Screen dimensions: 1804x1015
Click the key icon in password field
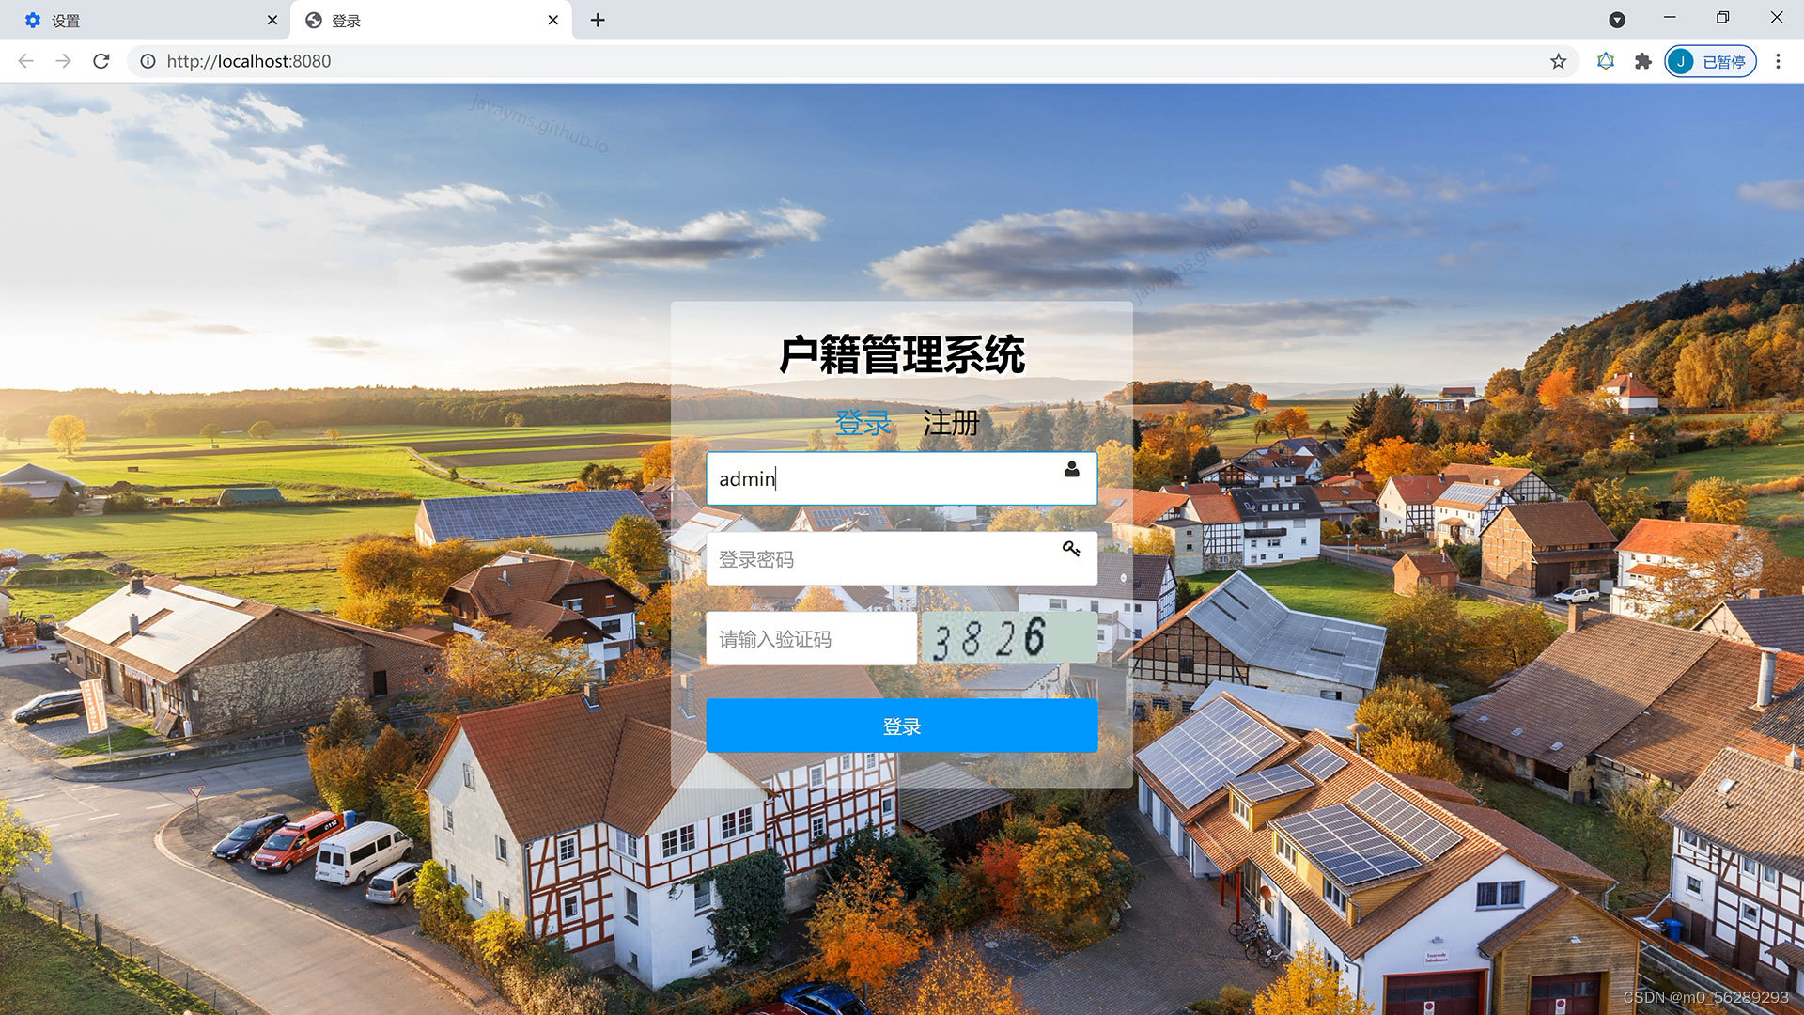[x=1071, y=549]
